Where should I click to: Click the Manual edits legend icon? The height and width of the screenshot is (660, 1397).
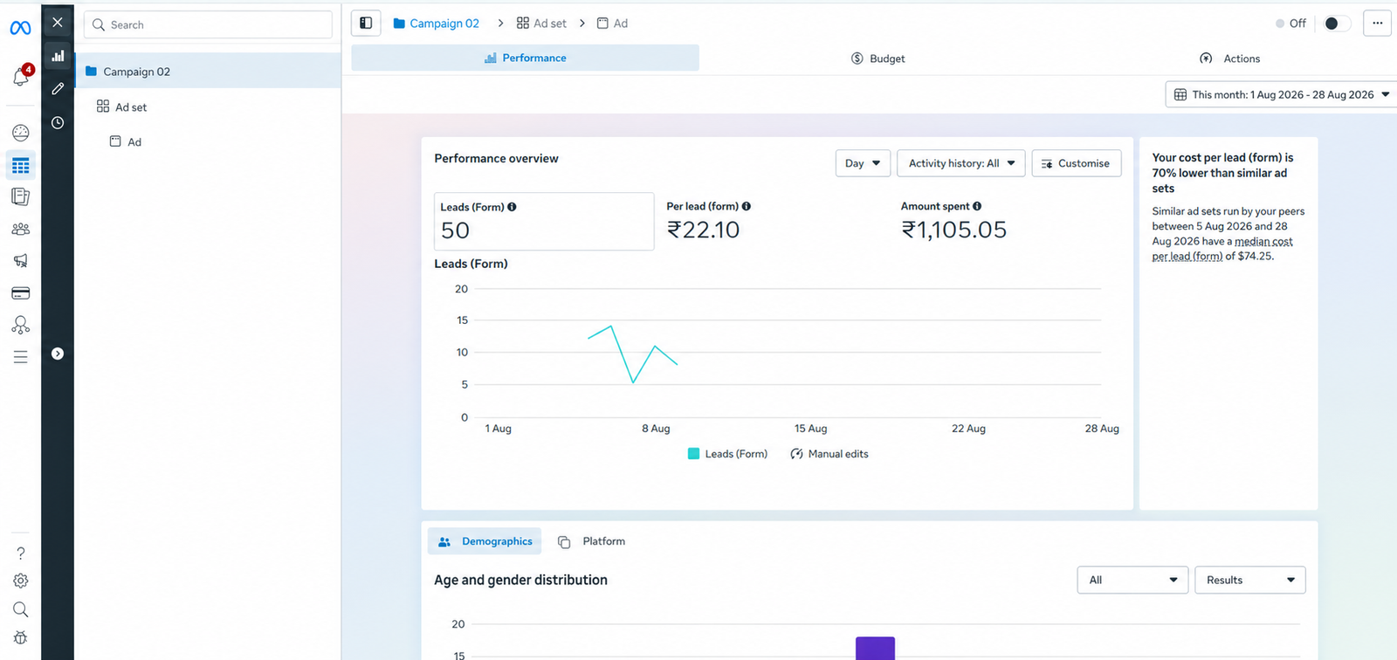pos(796,454)
